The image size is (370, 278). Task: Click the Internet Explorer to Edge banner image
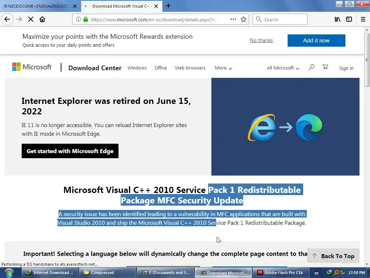285,127
